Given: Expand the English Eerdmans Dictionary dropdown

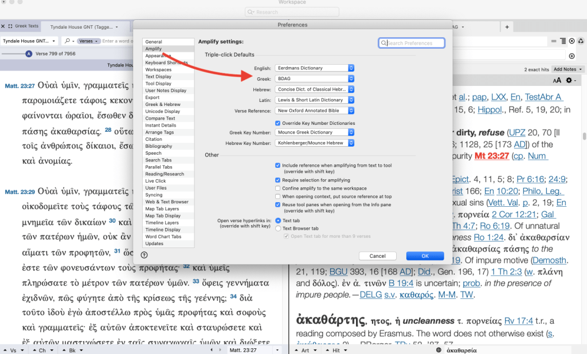Looking at the screenshot, I should click(x=314, y=68).
